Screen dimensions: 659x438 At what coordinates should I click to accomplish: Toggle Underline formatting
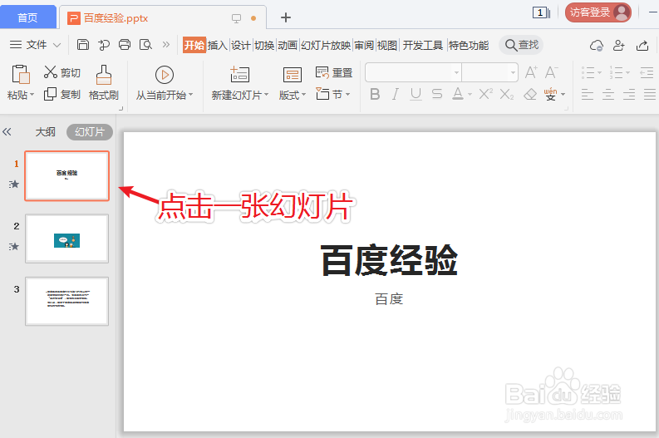coord(416,94)
